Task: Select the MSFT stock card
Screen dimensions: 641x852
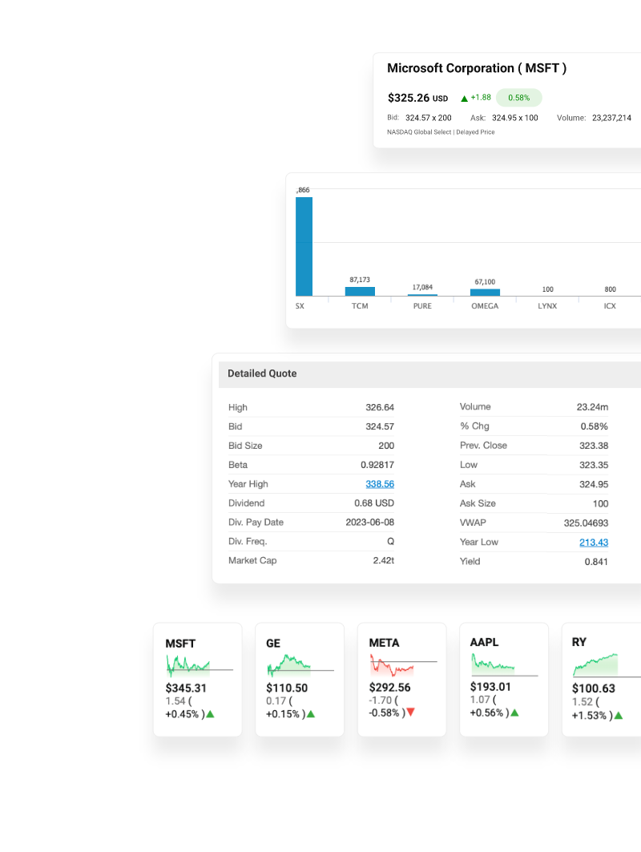Action: click(197, 679)
